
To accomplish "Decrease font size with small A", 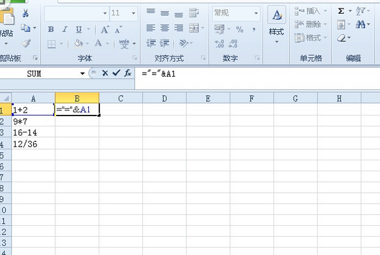I will pos(118,30).
